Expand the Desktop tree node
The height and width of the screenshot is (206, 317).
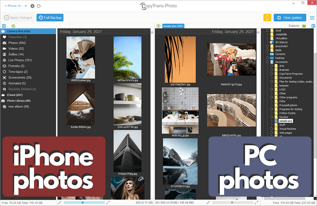tap(267, 58)
